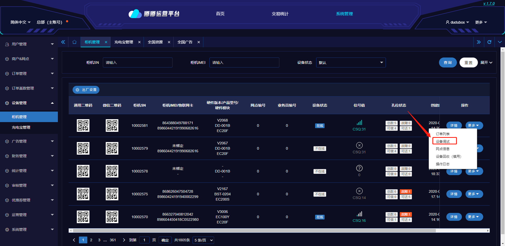Viewport: 505px width, 246px height.
Task: Click signal strength icon for cabinet 10002575
Action: [359, 191]
